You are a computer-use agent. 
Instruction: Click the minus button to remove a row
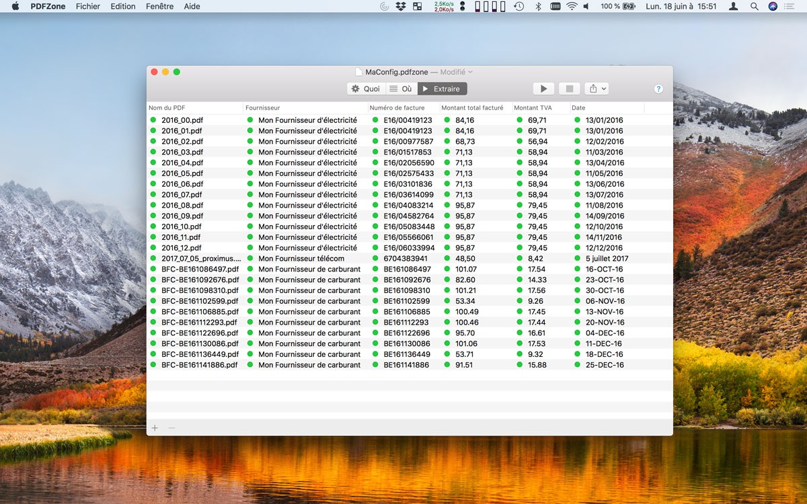point(171,428)
